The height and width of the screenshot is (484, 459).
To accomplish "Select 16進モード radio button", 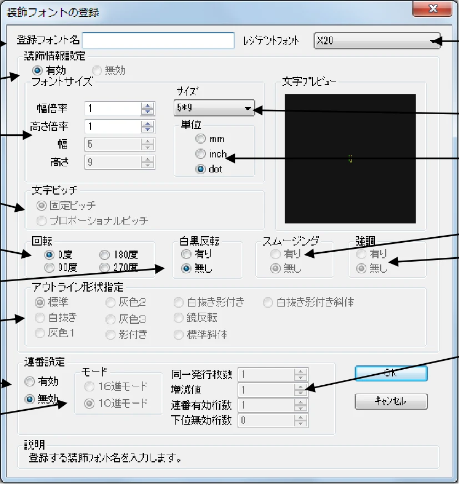I will point(89,386).
